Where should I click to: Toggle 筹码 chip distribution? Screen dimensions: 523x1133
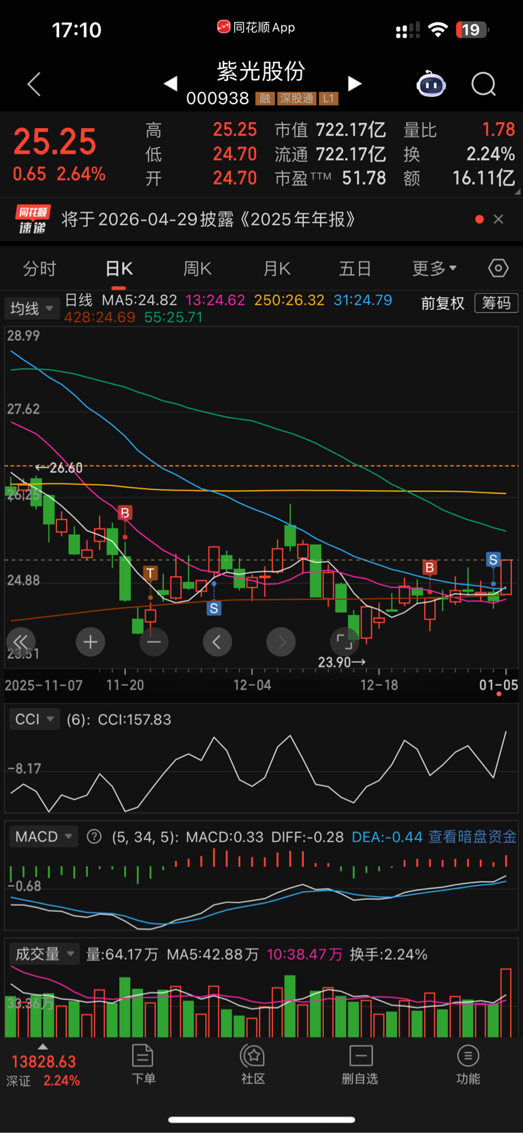(x=496, y=303)
